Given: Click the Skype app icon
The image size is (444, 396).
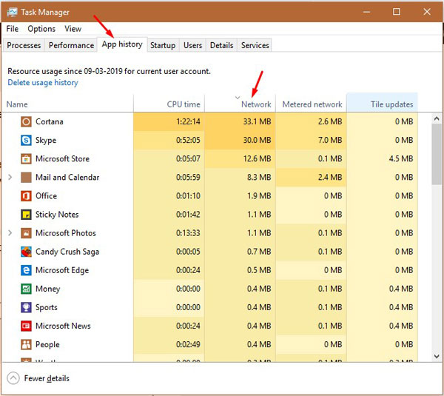Looking at the screenshot, I should (26, 140).
